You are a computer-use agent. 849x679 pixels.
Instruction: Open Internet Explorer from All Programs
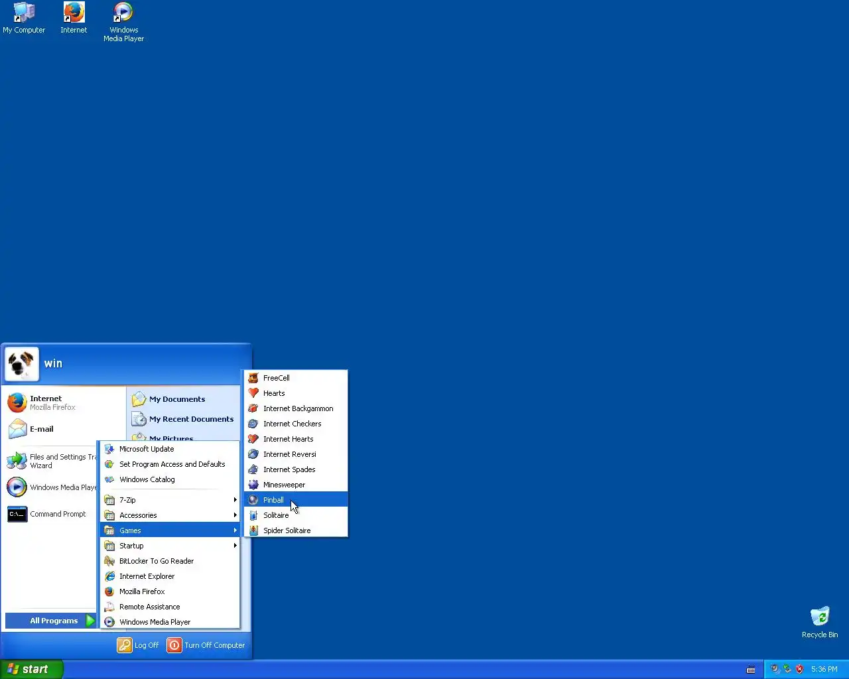[170, 576]
